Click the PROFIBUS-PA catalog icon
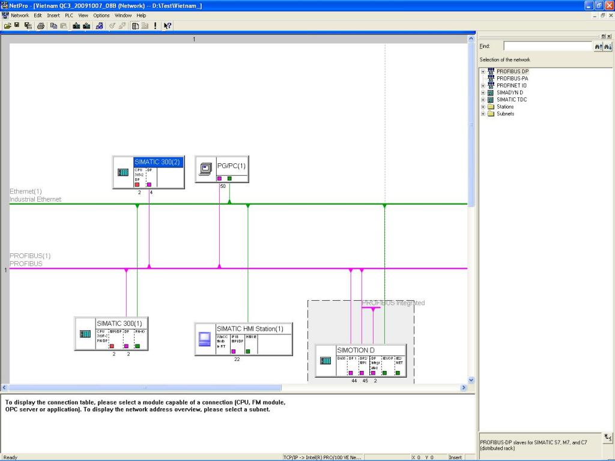This screenshot has width=615, height=461. point(491,79)
